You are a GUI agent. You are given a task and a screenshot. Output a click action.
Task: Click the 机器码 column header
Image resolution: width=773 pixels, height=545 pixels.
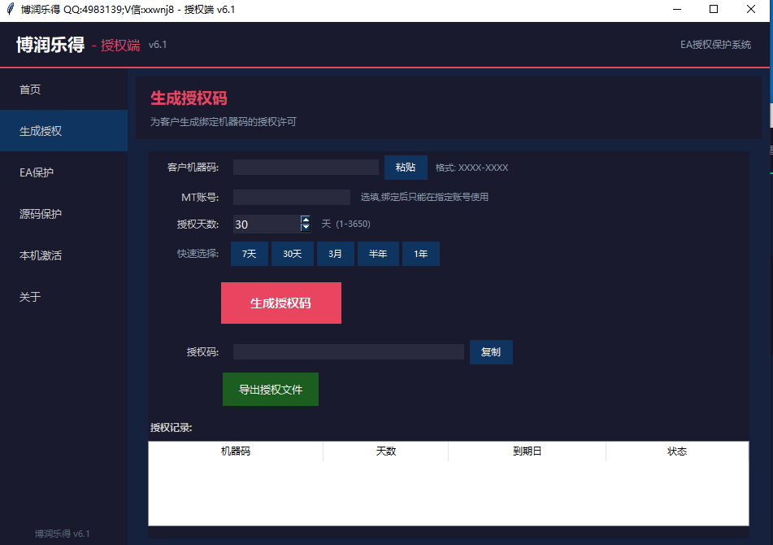(236, 451)
